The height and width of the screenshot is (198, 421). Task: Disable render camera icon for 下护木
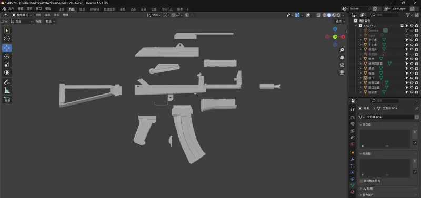[416, 45]
